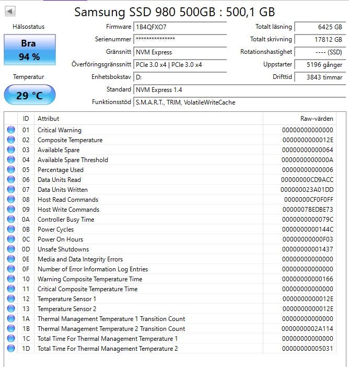349x367 pixels.
Task: Click raw value 0000000005031
Action: tap(307, 349)
